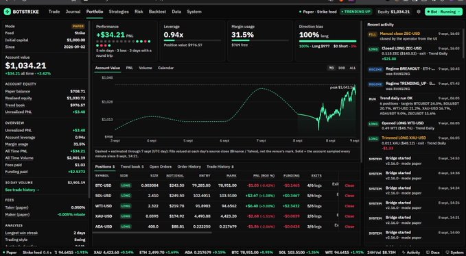Open the System nav item
This screenshot has width=466, height=256.
pyautogui.click(x=194, y=12)
